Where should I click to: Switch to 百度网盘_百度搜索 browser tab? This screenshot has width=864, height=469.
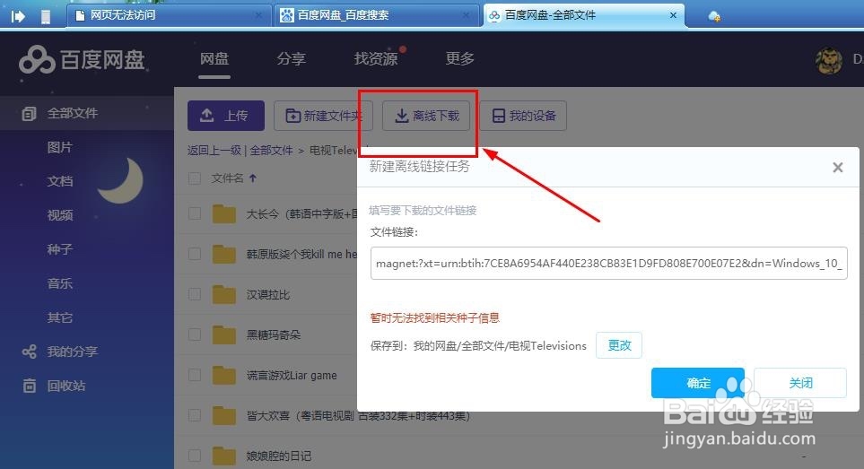click(x=376, y=15)
